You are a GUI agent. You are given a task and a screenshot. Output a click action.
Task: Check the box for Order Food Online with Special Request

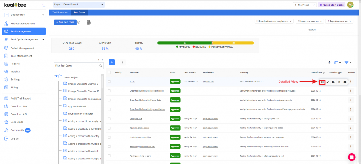pyautogui.click(x=109, y=91)
